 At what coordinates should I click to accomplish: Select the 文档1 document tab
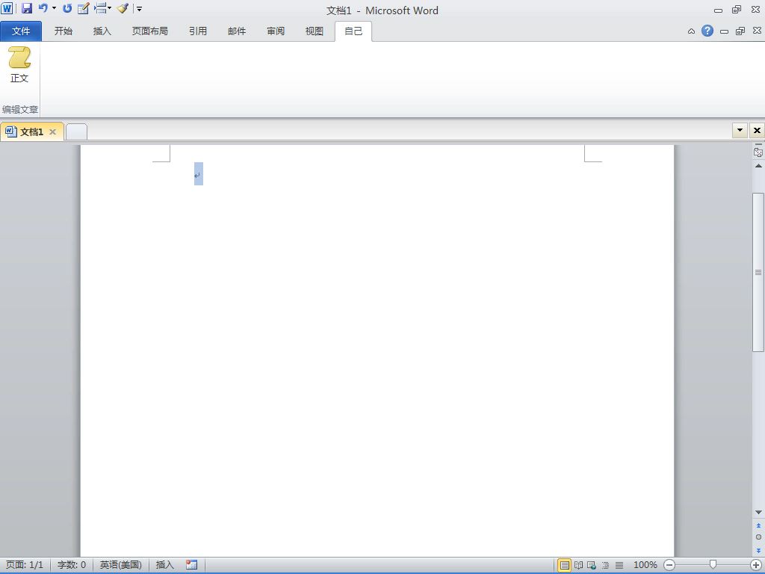coord(31,132)
